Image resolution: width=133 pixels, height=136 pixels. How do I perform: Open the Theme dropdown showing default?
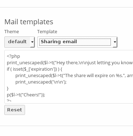point(20,42)
